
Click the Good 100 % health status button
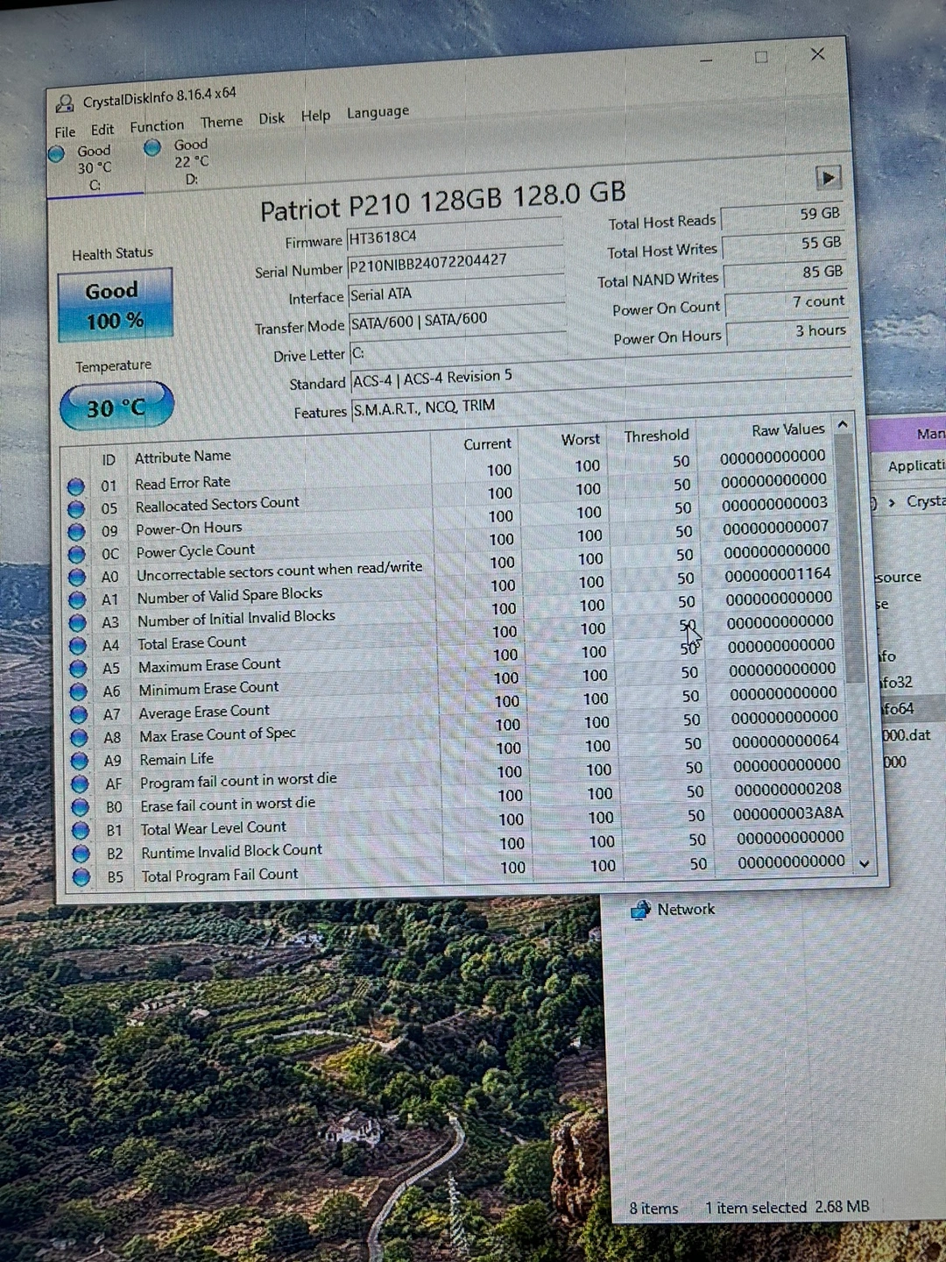pos(115,305)
